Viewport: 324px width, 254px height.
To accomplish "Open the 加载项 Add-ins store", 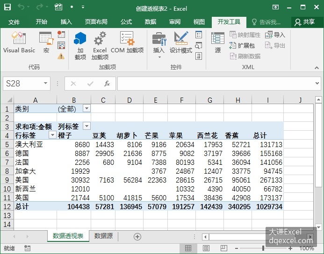I will click(x=80, y=46).
